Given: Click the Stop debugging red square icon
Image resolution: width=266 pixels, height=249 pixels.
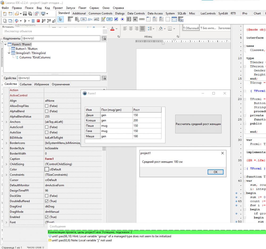Looking at the screenshot, I should pos(38,20).
